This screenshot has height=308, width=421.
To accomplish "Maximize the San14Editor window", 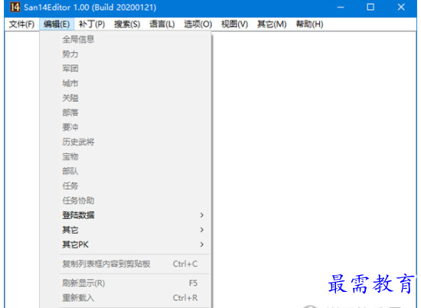I will pos(370,7).
